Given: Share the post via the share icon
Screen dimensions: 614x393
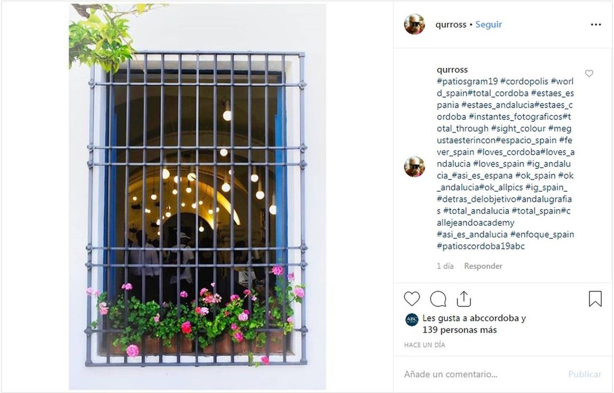Looking at the screenshot, I should 463,298.
